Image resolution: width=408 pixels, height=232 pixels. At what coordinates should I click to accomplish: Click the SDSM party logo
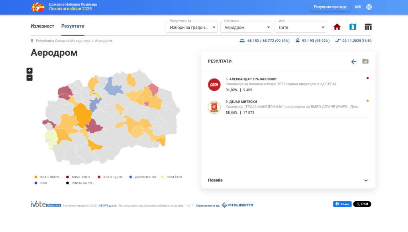(x=214, y=85)
